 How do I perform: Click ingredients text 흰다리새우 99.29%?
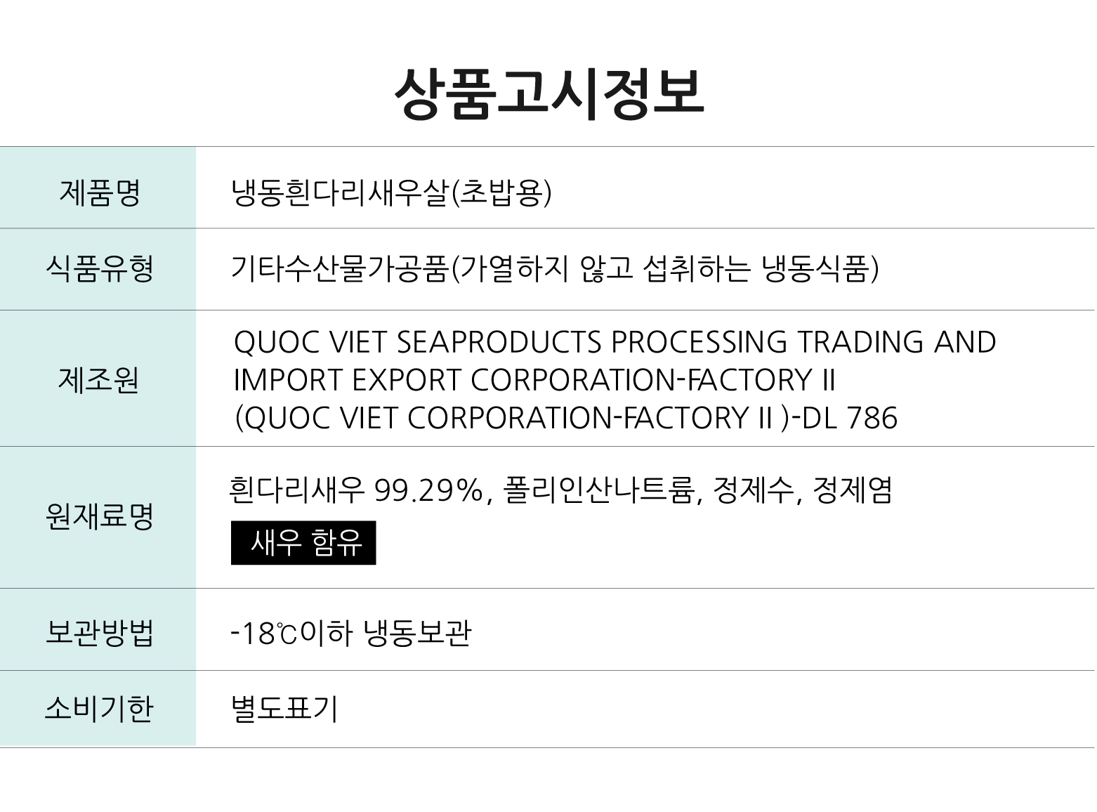pyautogui.click(x=357, y=490)
